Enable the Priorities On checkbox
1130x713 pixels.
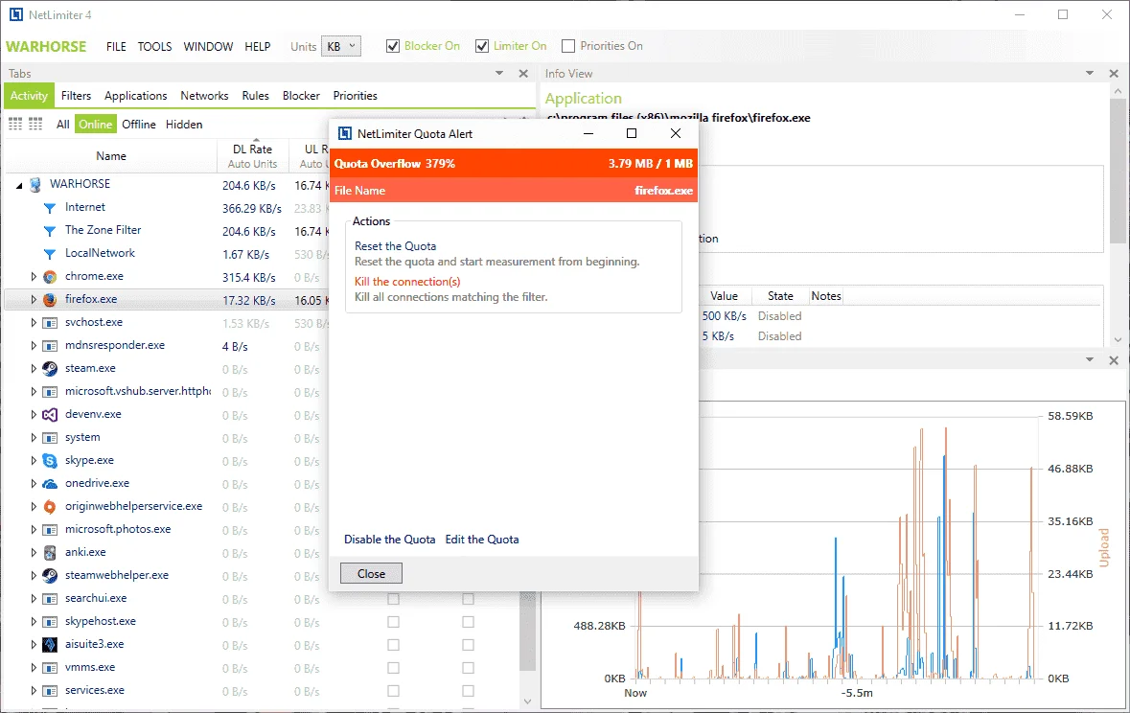pos(568,46)
